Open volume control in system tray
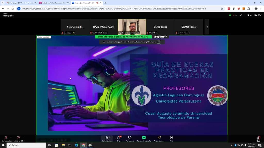The height and width of the screenshot is (148, 264). coord(239,145)
